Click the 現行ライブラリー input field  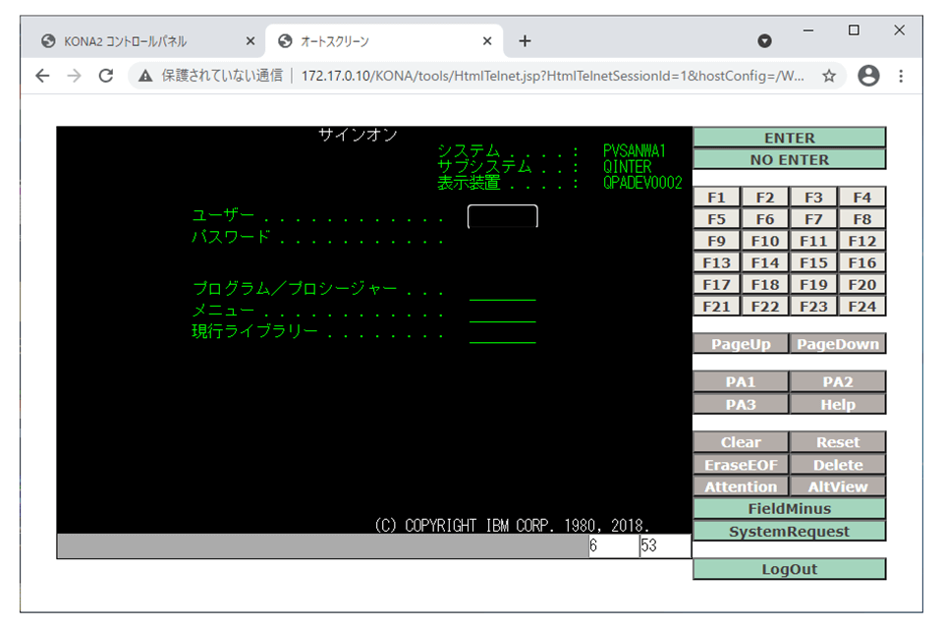tap(503, 333)
